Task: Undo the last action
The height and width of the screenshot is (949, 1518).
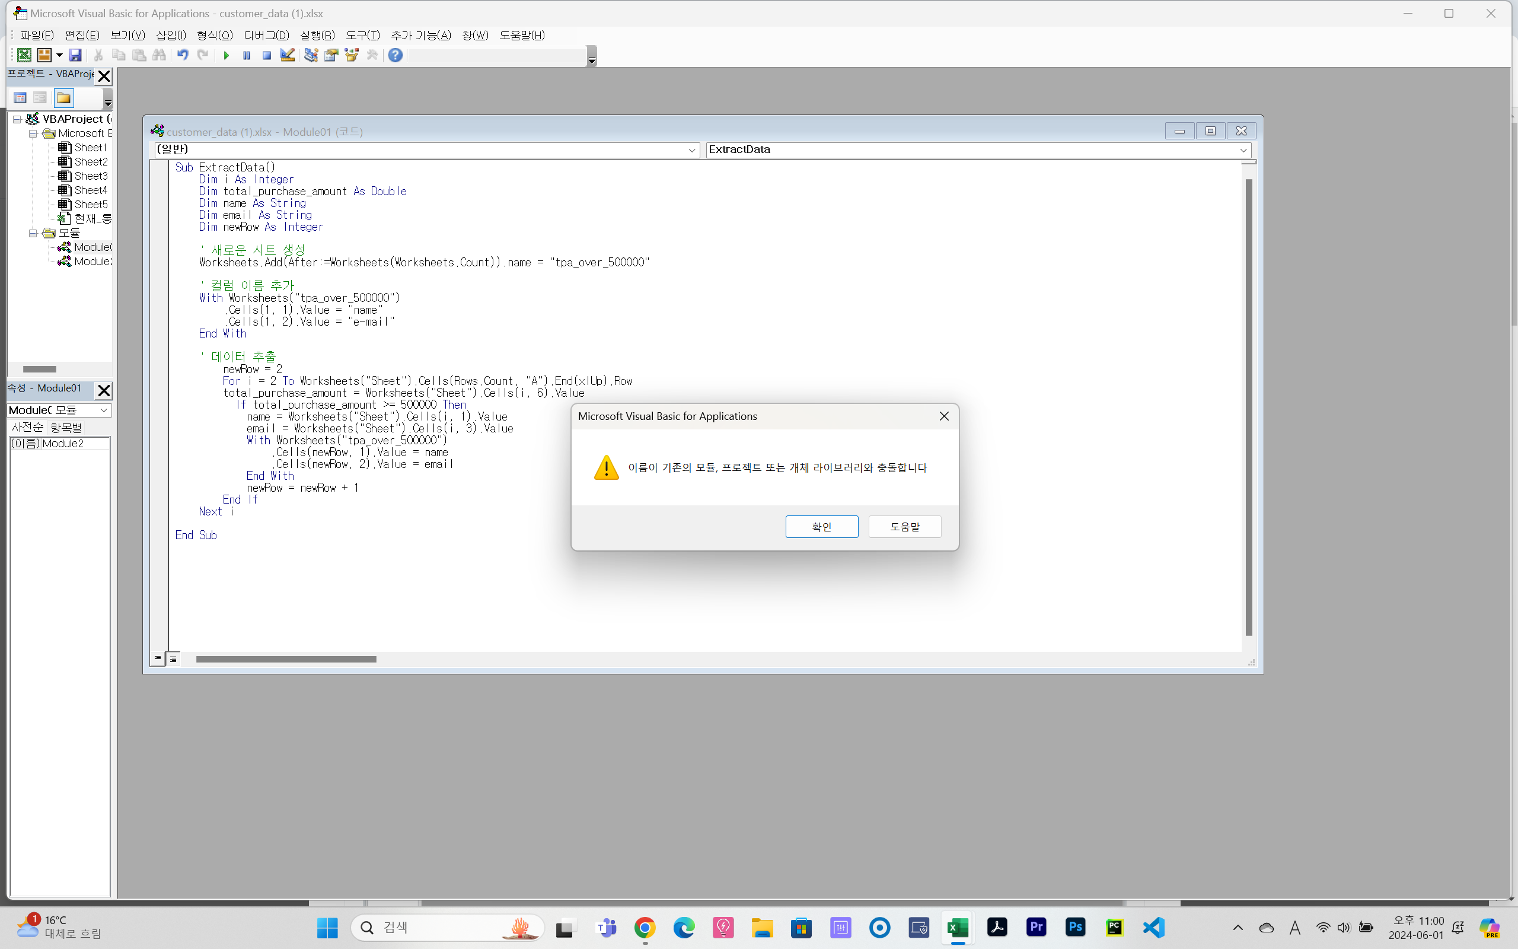Action: 183,55
